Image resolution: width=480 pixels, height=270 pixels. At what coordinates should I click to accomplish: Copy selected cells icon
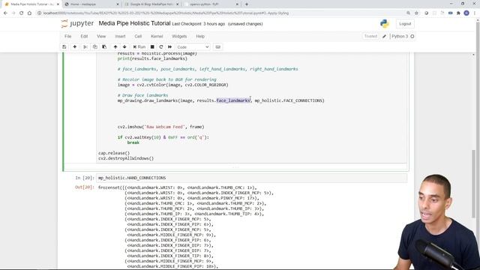coord(95,46)
